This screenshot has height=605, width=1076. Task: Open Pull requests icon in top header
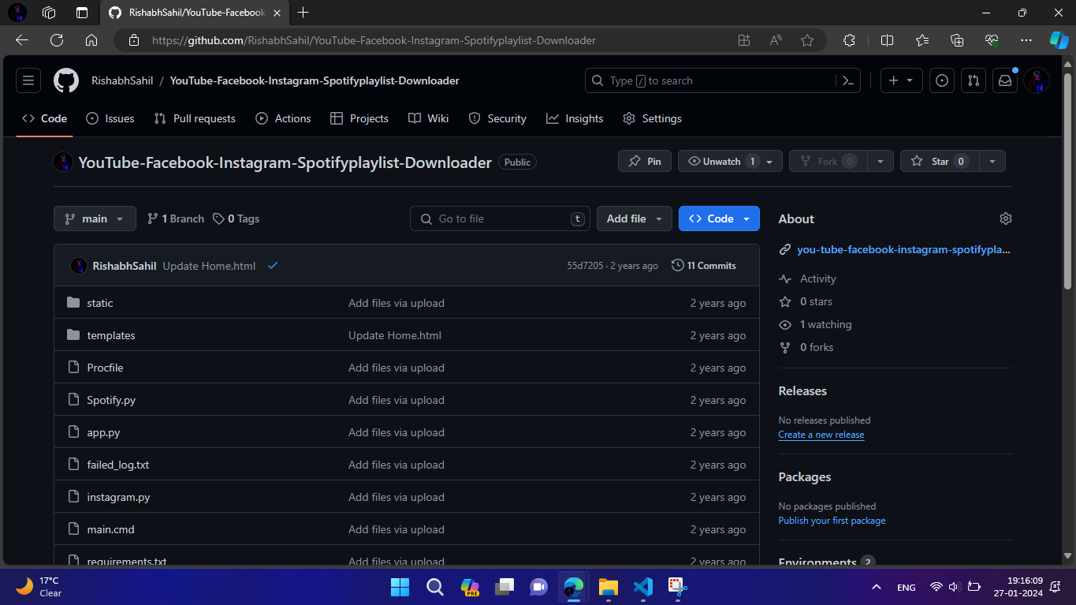(x=974, y=80)
